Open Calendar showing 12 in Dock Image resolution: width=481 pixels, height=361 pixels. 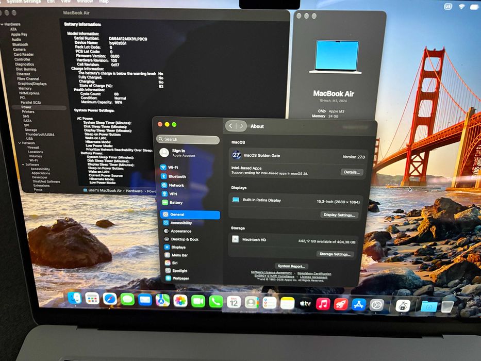coord(234,303)
